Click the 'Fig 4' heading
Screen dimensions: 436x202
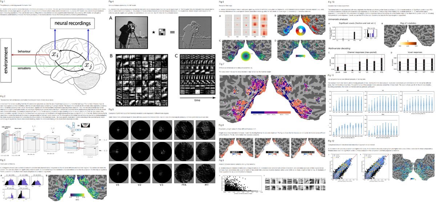click(x=112, y=2)
